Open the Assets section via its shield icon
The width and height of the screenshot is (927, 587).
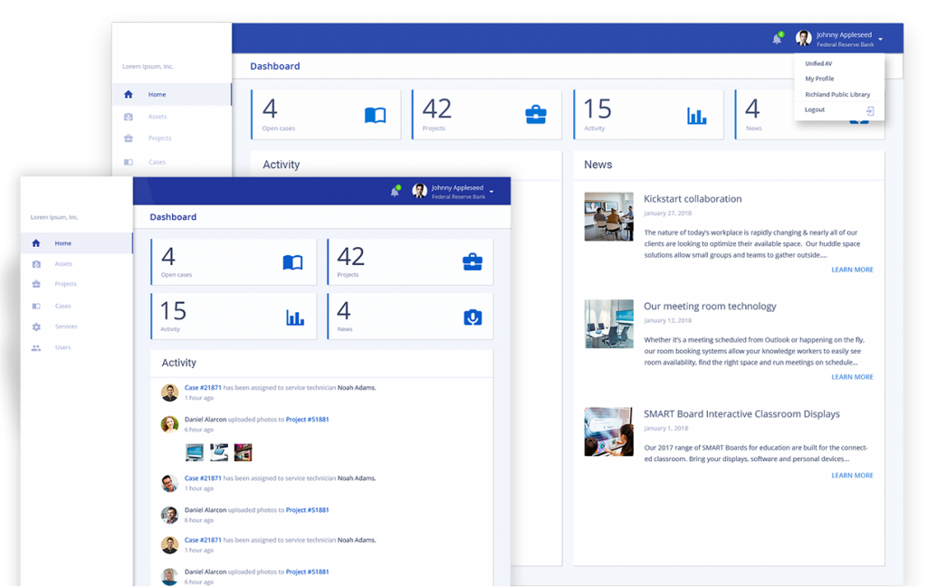35,263
